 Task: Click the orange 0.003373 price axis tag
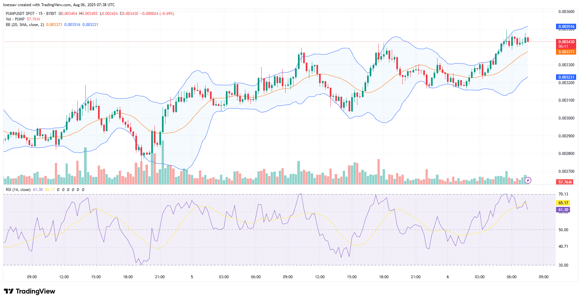point(566,52)
